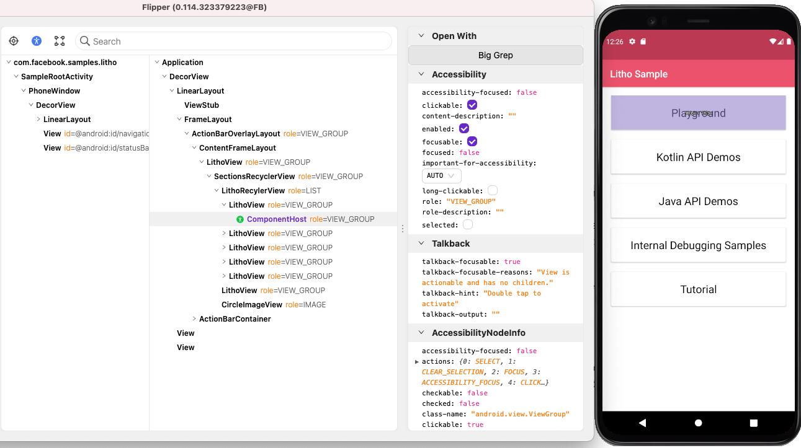The image size is (801, 448).
Task: Open the AUTO important-for-accessibility dropdown
Action: coord(441,175)
